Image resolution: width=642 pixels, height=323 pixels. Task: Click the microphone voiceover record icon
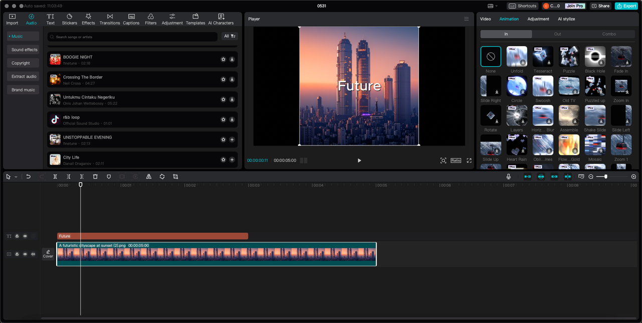pyautogui.click(x=509, y=177)
